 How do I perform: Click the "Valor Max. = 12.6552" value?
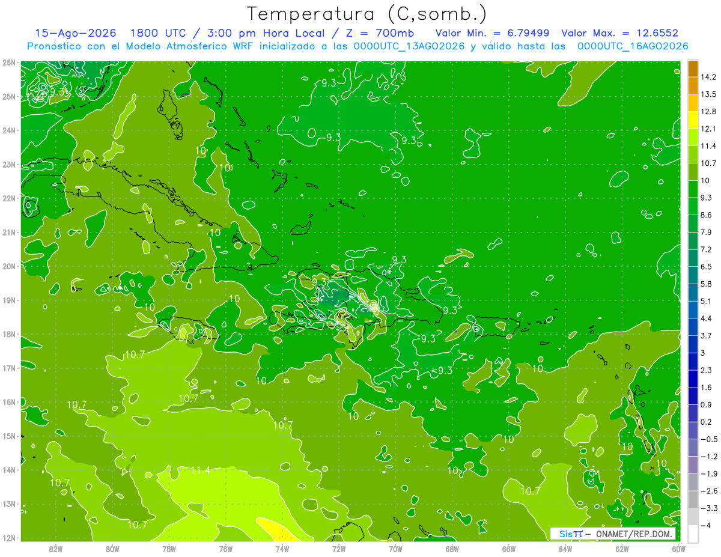point(619,33)
